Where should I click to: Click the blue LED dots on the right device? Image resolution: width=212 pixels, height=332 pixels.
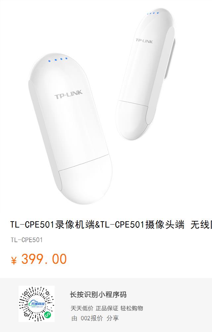point(153,13)
